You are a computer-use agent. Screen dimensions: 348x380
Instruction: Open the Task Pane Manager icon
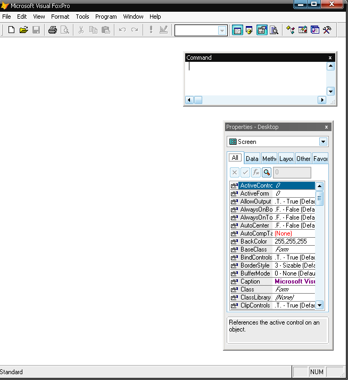[x=315, y=30]
